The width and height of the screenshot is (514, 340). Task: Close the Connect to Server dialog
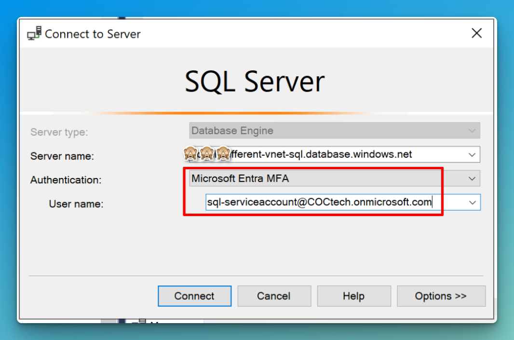[476, 33]
